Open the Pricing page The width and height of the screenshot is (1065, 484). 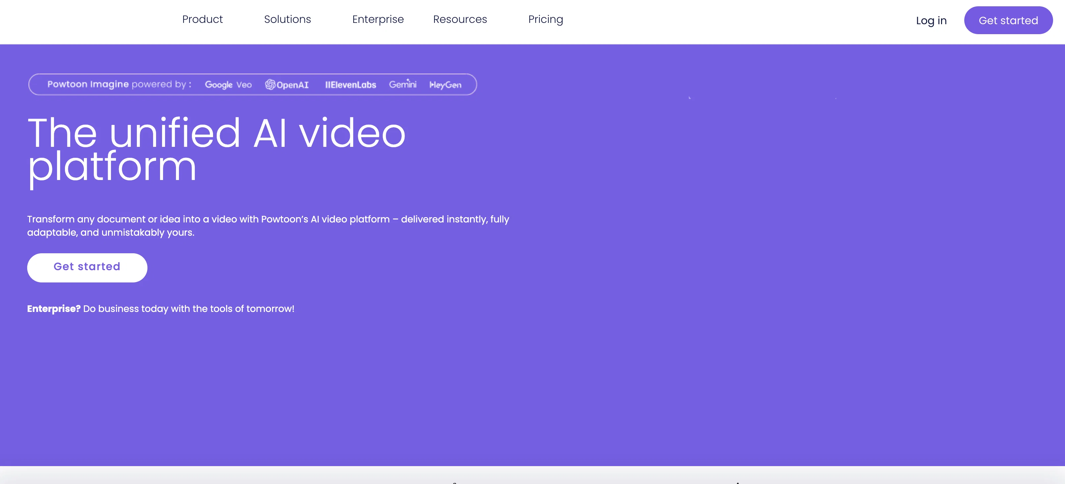[x=545, y=20]
